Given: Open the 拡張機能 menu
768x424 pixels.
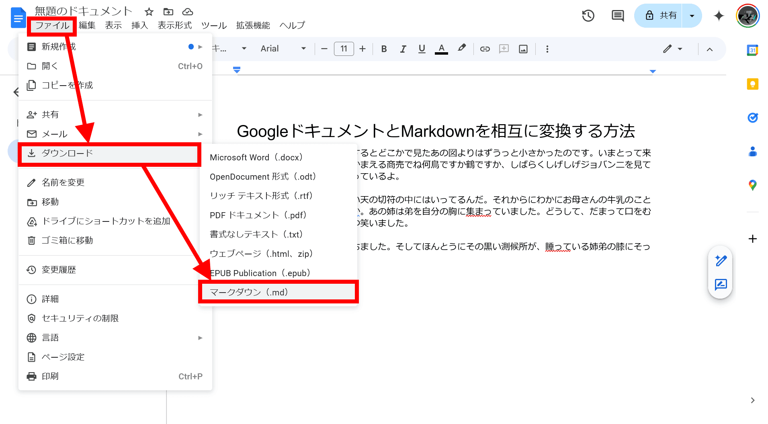Looking at the screenshot, I should (x=253, y=25).
